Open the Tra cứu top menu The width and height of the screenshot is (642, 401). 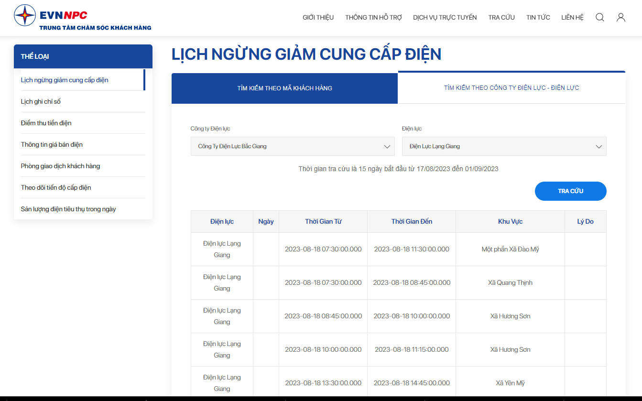point(501,17)
